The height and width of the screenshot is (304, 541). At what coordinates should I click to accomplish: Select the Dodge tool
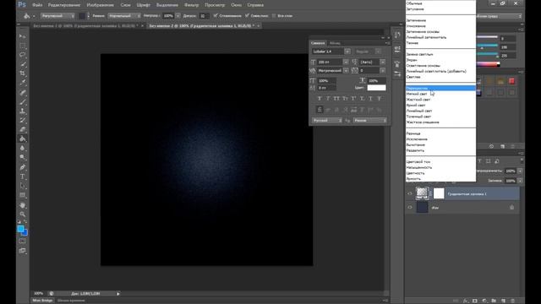click(23, 158)
